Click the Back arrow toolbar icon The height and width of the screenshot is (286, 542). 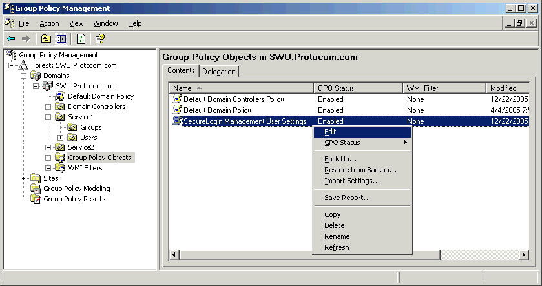point(11,39)
